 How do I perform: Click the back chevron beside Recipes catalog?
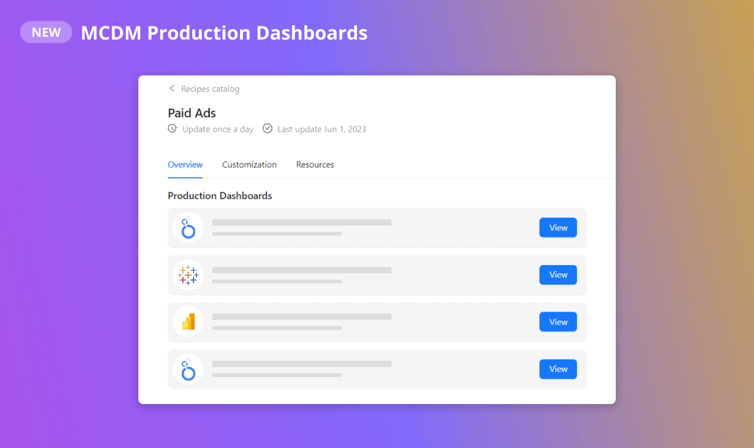coord(172,89)
